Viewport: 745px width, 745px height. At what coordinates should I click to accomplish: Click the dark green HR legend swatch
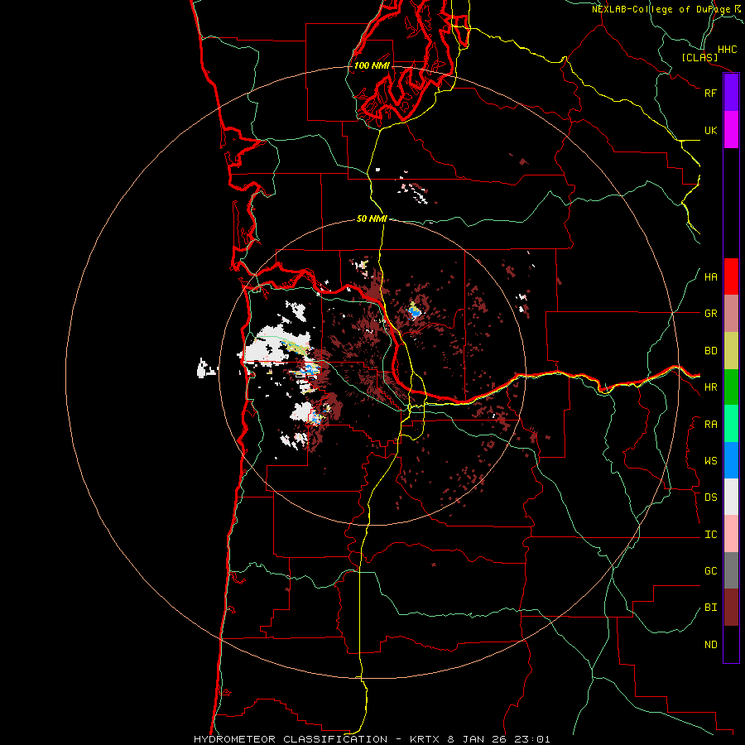[x=731, y=387]
